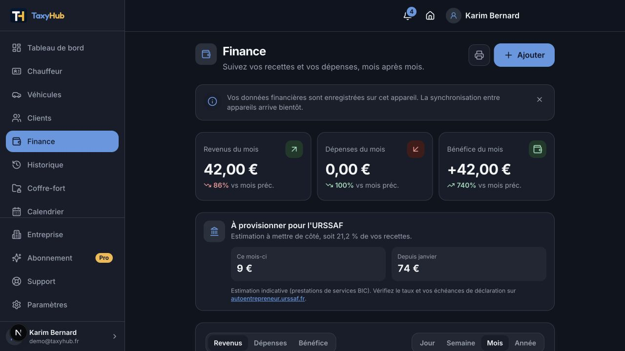Viewport: 625px width, 351px height.
Task: Open Véhicules section
Action: pos(62,95)
